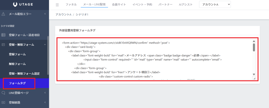The image size is (269, 108).
Task: Click the form icon beside 登録・解除フォーム
Action: coord(3,45)
